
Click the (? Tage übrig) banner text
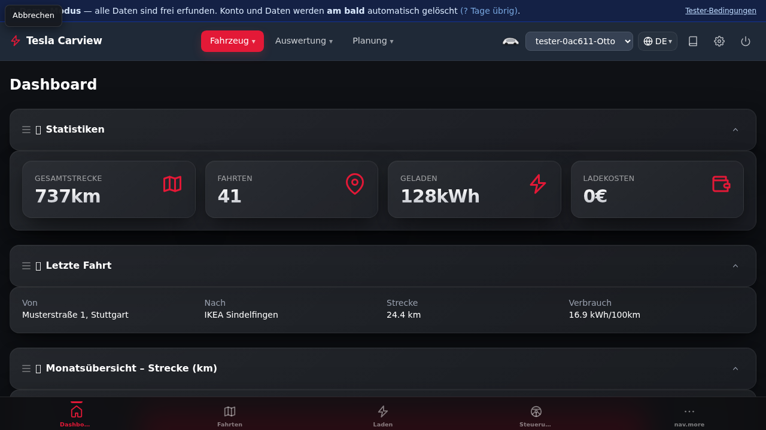point(489,11)
